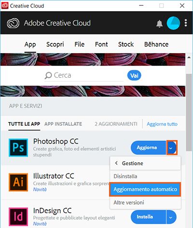Viewport: 193px width, 228px height.
Task: Close the Creative Cloud window
Action: pyautogui.click(x=182, y=6)
